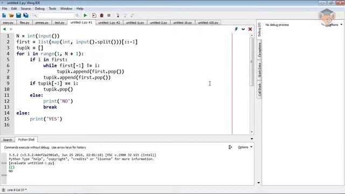Open the Call Stack vertical tab
Screen dimensions: 345x194
click(259, 89)
